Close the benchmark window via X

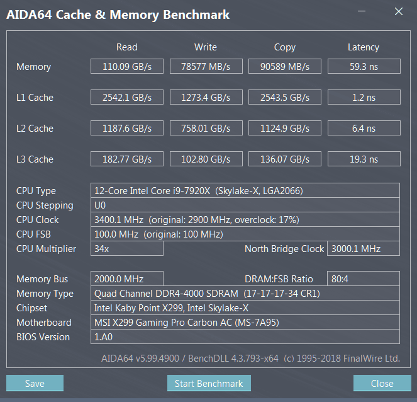[x=398, y=11]
